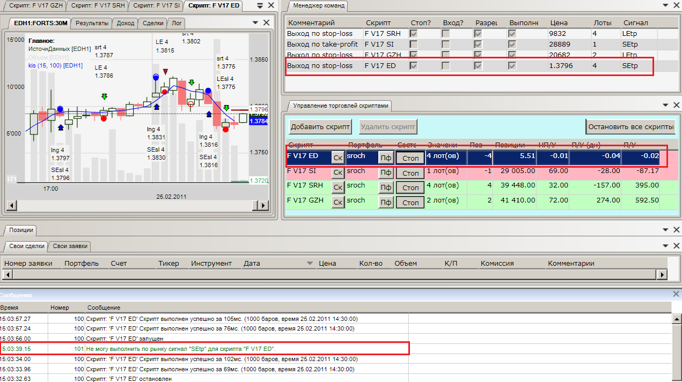Open the script tabs list dropdown arrow
The width and height of the screenshot is (682, 382).
pyautogui.click(x=259, y=6)
